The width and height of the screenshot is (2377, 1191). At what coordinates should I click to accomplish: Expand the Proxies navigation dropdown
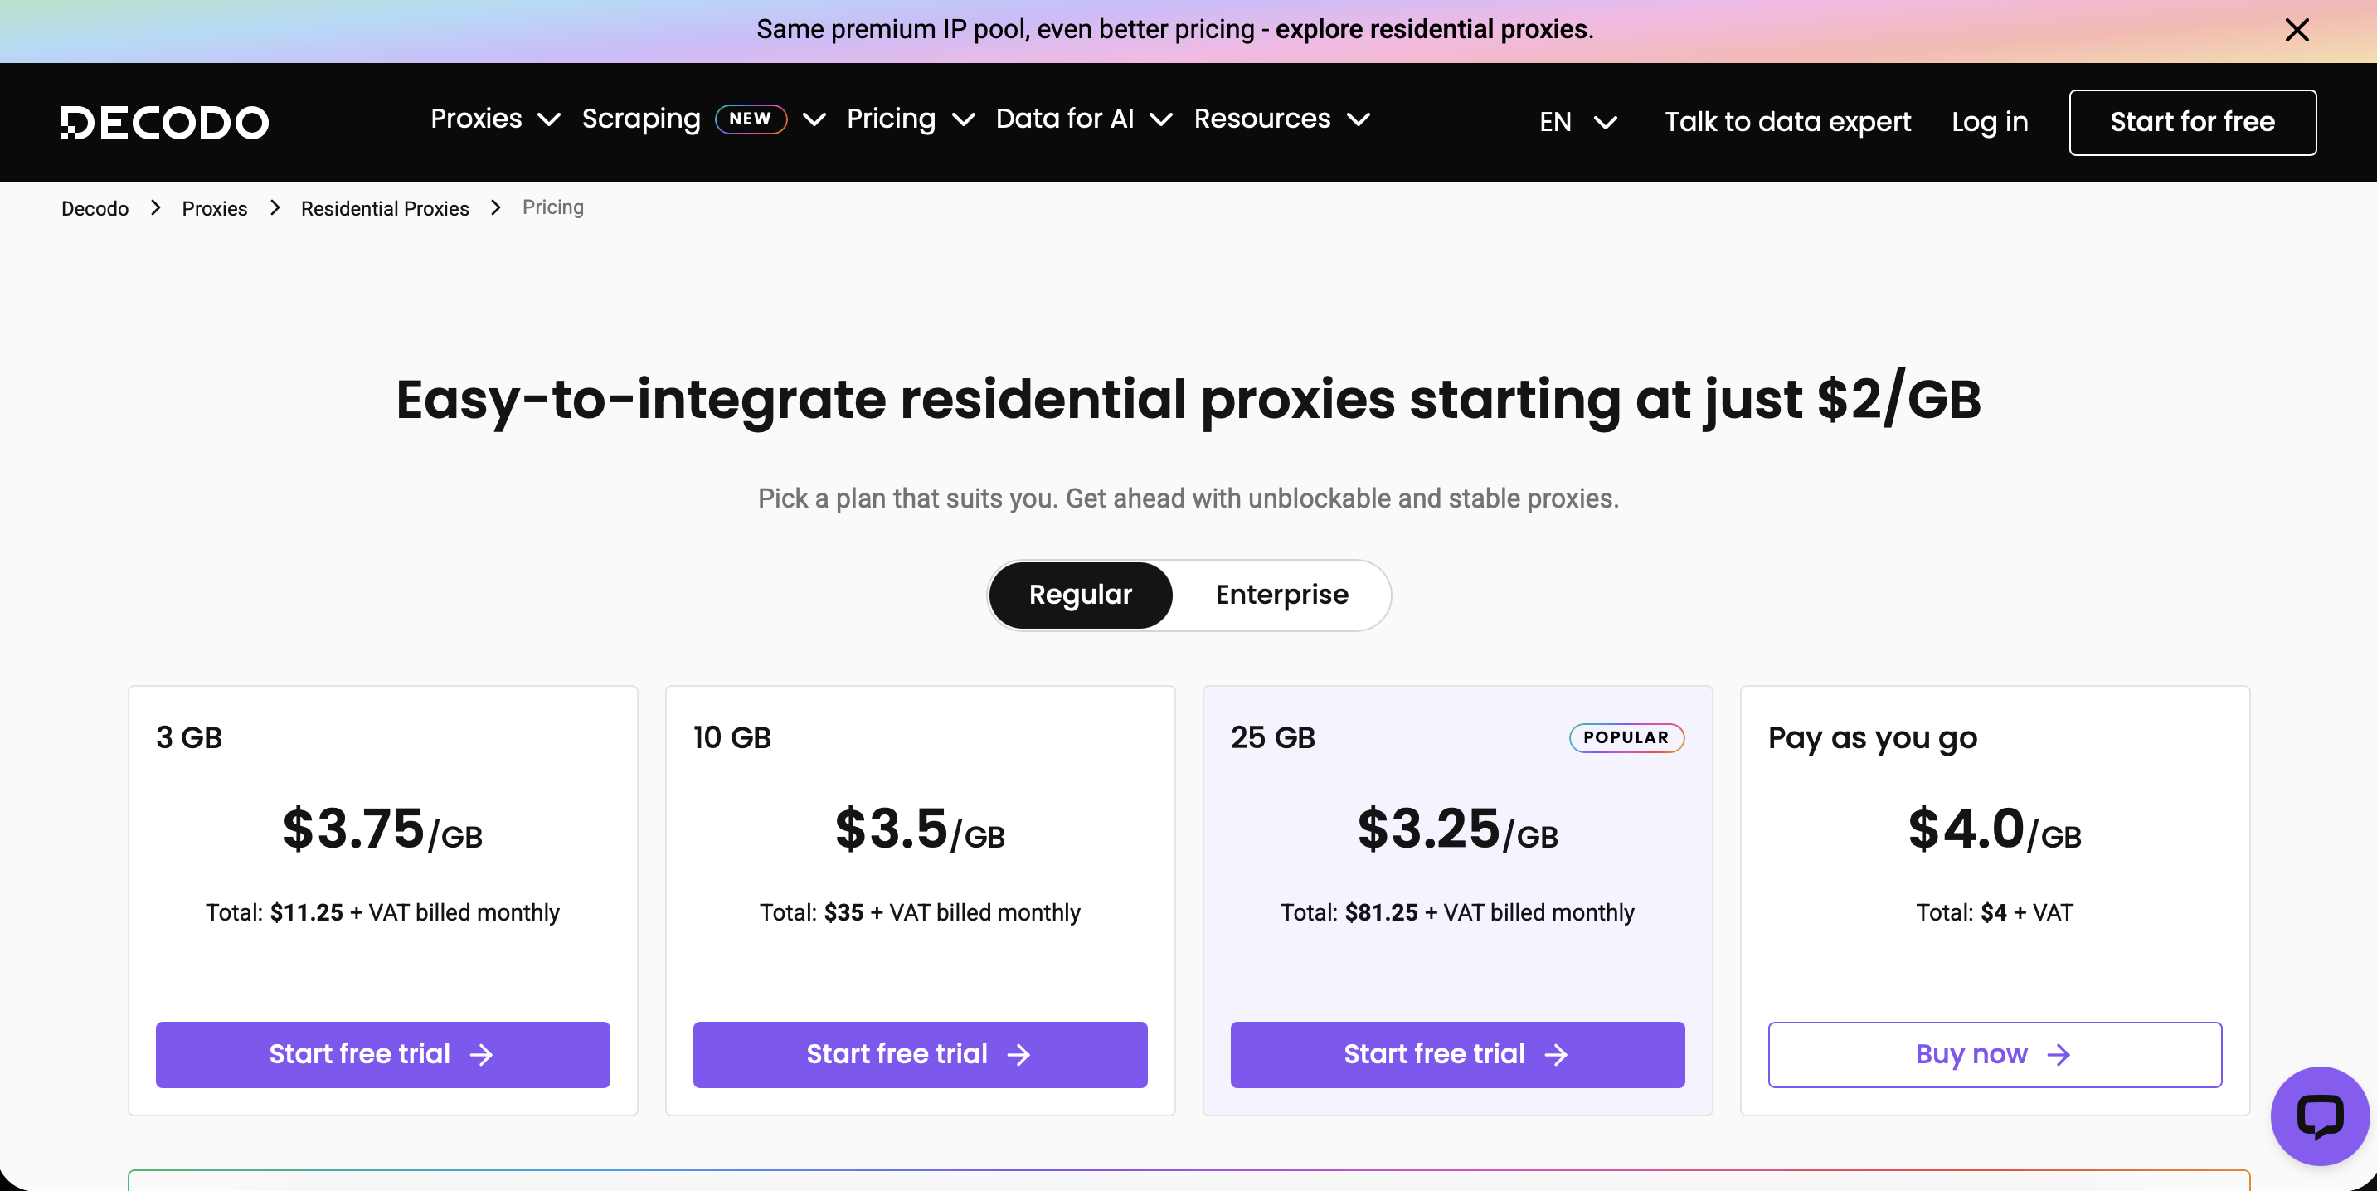click(x=494, y=119)
